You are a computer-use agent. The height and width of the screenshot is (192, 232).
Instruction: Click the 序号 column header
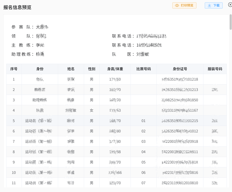click(14, 69)
